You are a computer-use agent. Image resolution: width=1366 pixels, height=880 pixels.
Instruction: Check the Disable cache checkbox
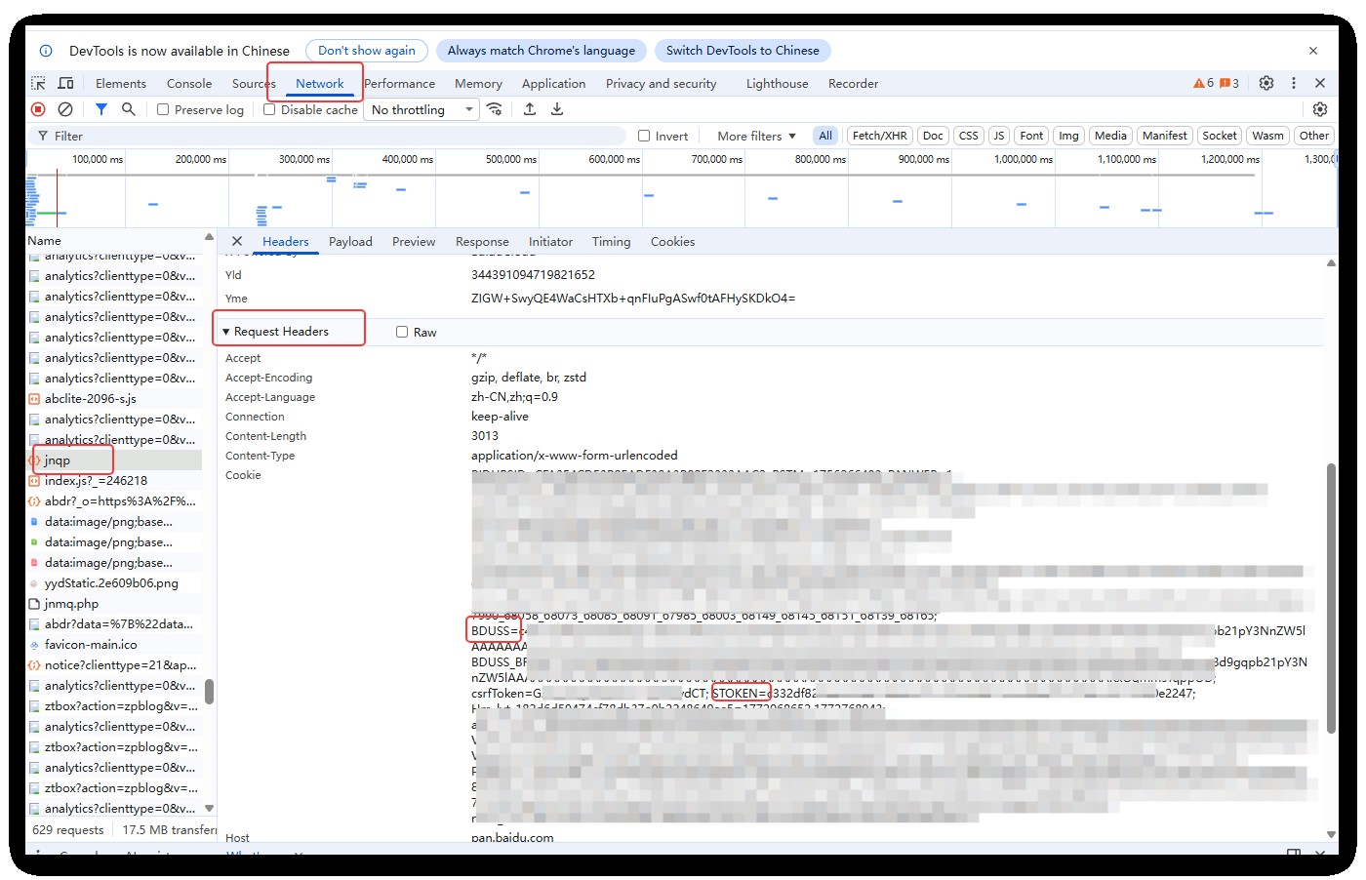pos(269,110)
